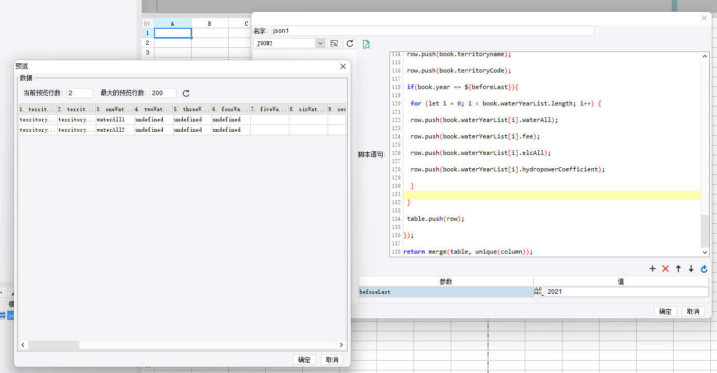The image size is (717, 373).
Task: Add a new parameter with plus icon
Action: (653, 269)
